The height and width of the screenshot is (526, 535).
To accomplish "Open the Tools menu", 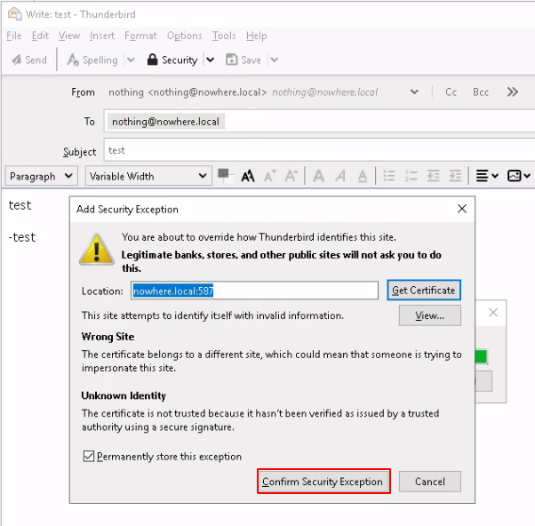I will (224, 36).
